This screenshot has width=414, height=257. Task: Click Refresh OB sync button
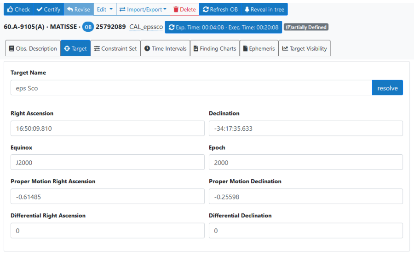[220, 9]
